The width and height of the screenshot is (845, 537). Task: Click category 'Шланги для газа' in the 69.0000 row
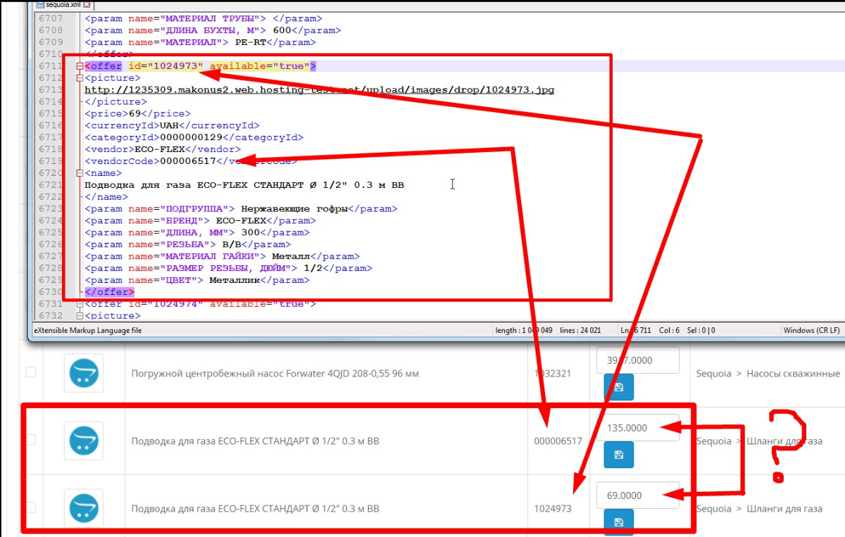click(784, 508)
